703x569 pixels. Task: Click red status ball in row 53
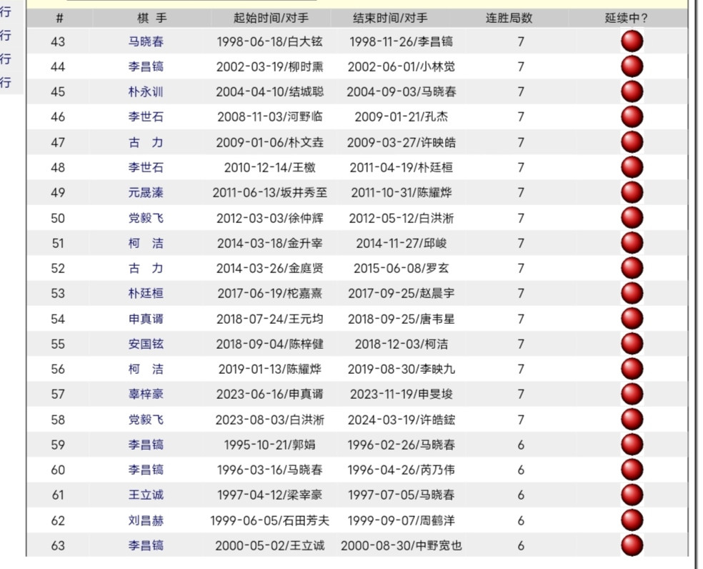click(632, 294)
